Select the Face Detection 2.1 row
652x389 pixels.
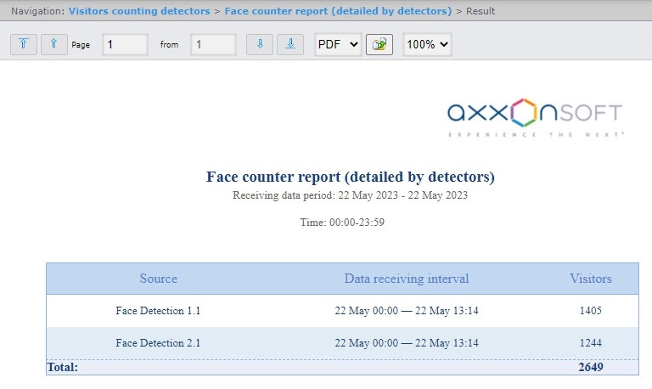point(158,343)
